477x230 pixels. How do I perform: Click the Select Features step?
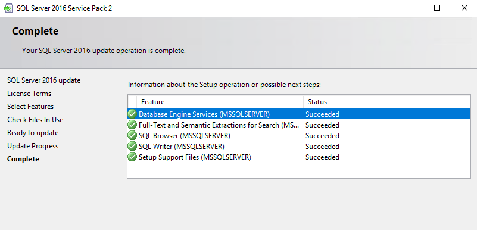tap(30, 107)
